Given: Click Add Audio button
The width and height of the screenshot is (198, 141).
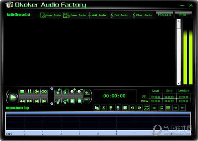Looking at the screenshot, I should (97, 15).
